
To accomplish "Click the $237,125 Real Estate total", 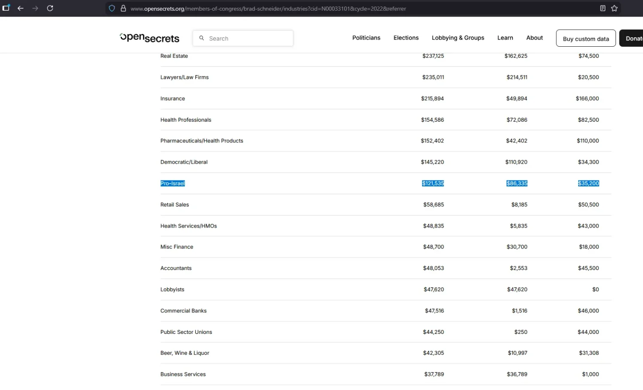I will tap(433, 56).
